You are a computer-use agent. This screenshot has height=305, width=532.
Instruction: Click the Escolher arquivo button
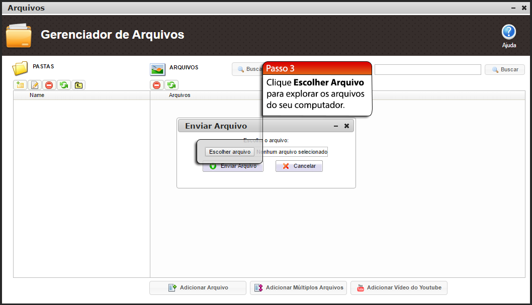click(x=230, y=152)
